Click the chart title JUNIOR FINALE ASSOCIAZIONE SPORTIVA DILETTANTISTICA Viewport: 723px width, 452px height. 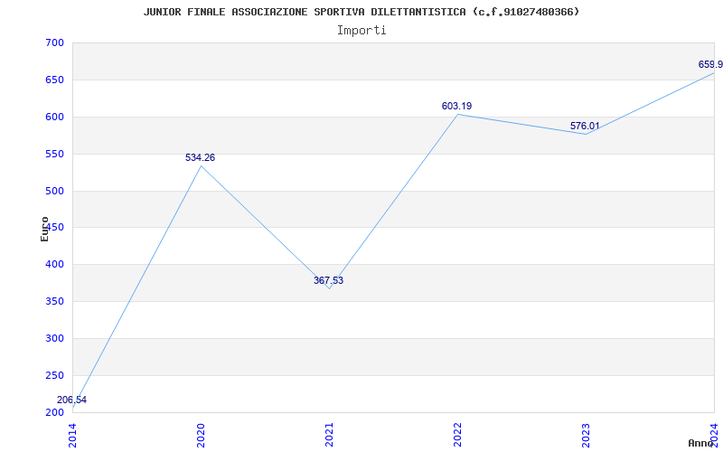click(361, 12)
